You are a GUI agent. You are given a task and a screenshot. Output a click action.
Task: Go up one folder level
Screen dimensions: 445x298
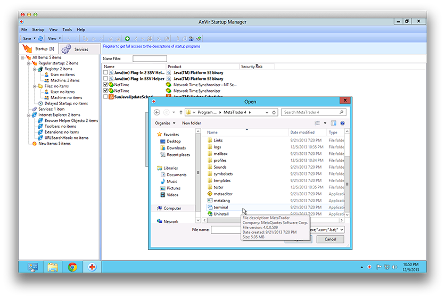pos(181,112)
